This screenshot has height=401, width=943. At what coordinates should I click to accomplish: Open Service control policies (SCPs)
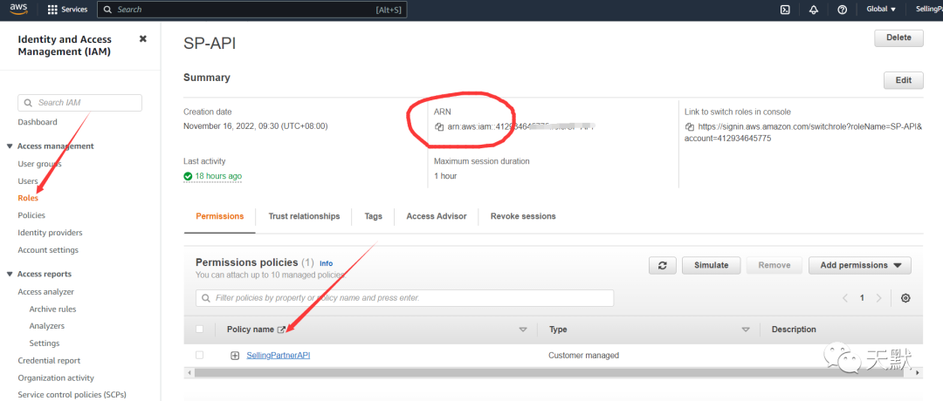72,395
